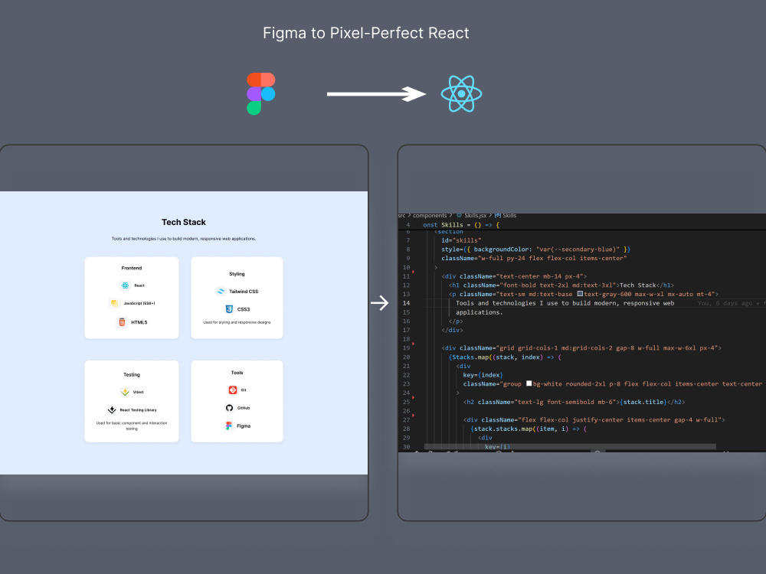Click the React Testing Library label
Viewport: 766px width, 574px height.
138,410
